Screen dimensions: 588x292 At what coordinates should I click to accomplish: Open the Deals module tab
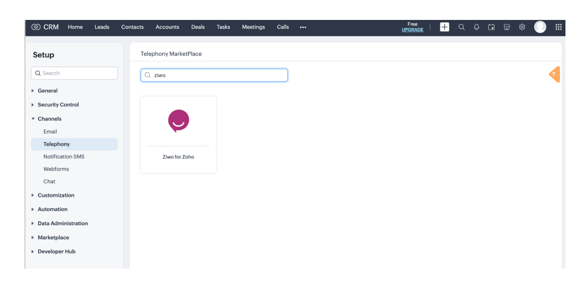(198, 27)
